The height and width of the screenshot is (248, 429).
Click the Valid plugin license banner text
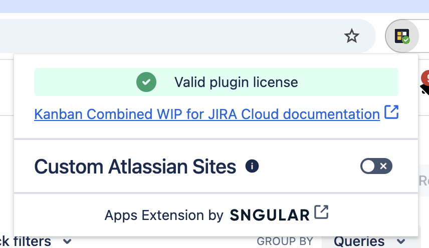click(236, 82)
